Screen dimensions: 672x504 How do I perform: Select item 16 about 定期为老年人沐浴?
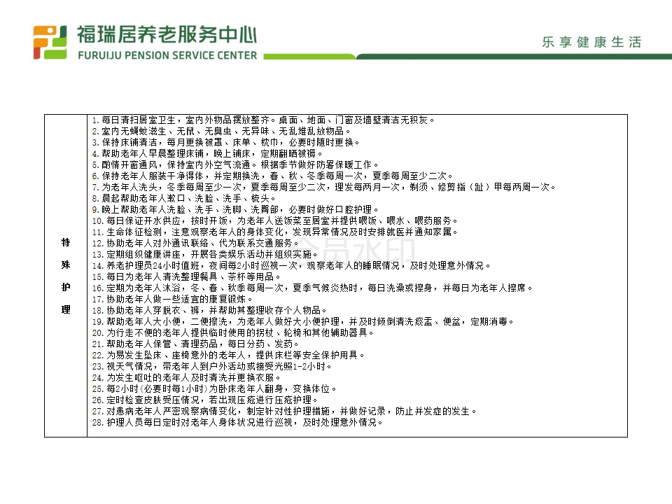(x=312, y=288)
